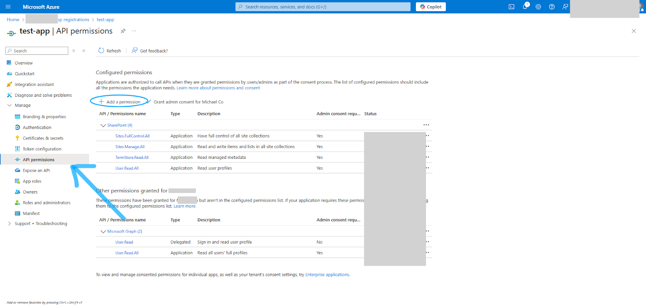This screenshot has height=306, width=646.
Task: Click Got feedback? in the toolbar
Action: [150, 51]
